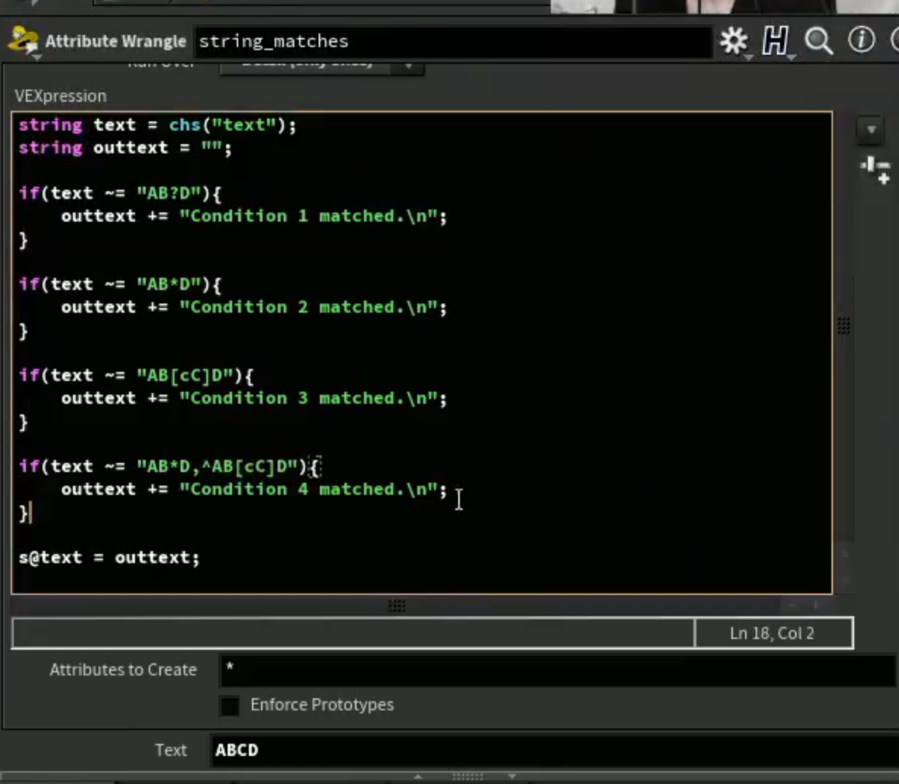Click the VEXpression label
This screenshot has width=899, height=784.
coord(61,96)
